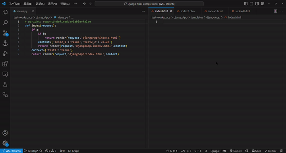Toggle Spell checker status item

coord(256,151)
